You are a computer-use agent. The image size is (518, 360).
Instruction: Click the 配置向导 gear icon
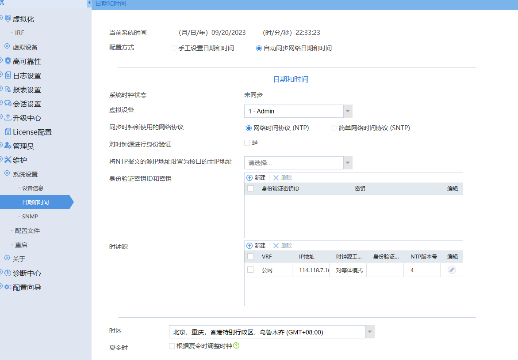coord(8,287)
